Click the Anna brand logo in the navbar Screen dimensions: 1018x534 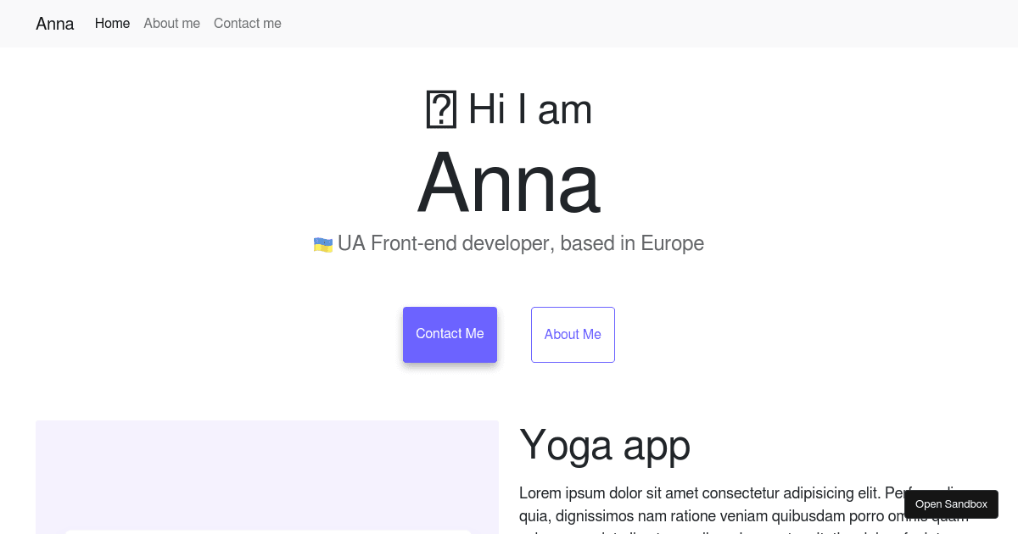(54, 24)
